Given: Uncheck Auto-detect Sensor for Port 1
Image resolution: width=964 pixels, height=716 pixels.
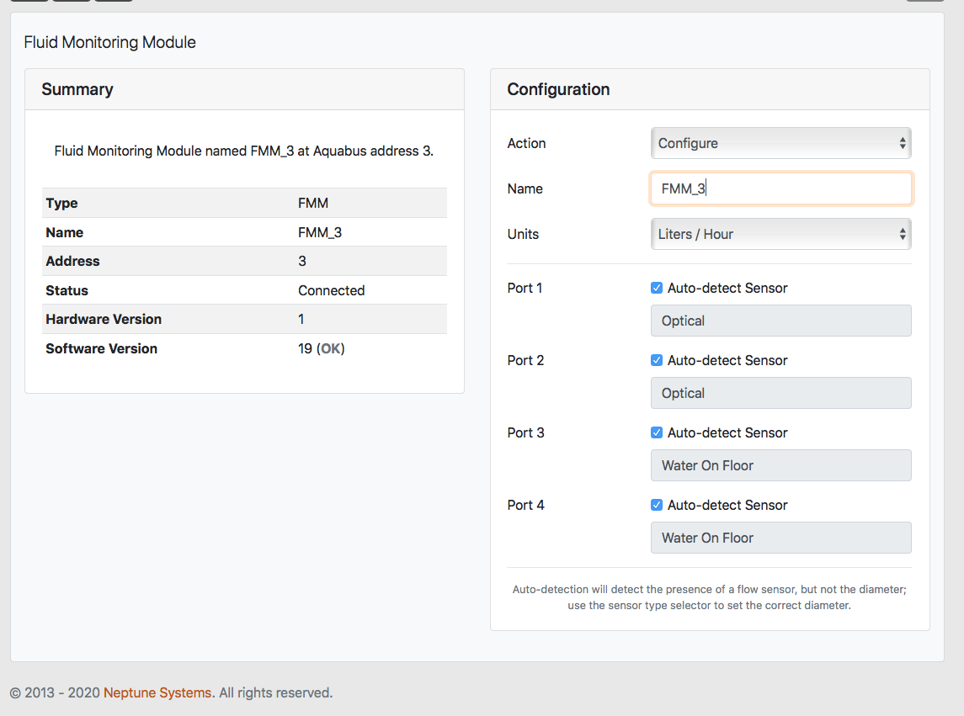Looking at the screenshot, I should tap(657, 288).
